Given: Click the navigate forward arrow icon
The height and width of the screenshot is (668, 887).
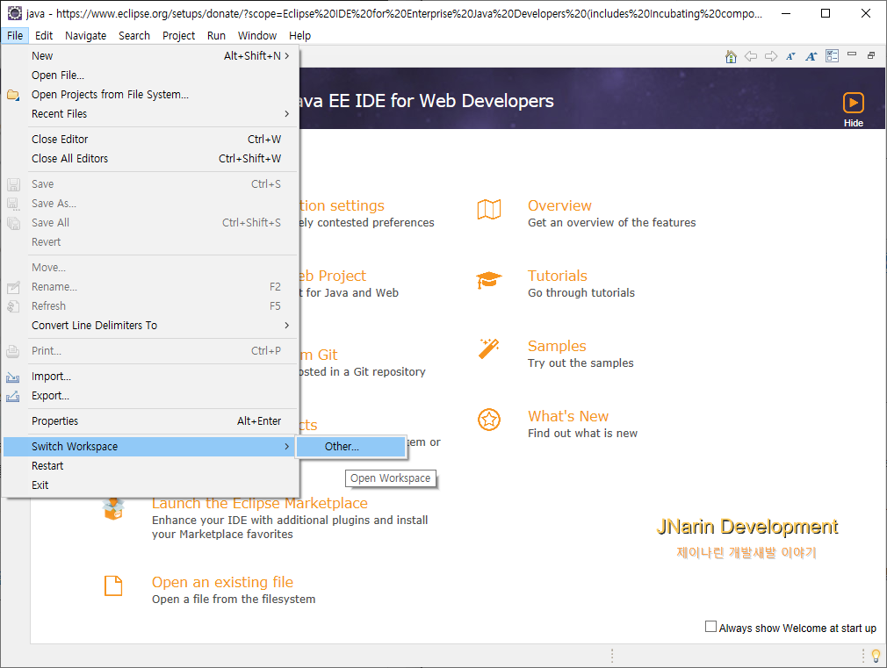Looking at the screenshot, I should [x=770, y=56].
